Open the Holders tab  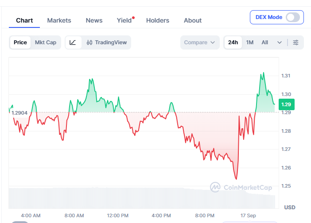158,20
